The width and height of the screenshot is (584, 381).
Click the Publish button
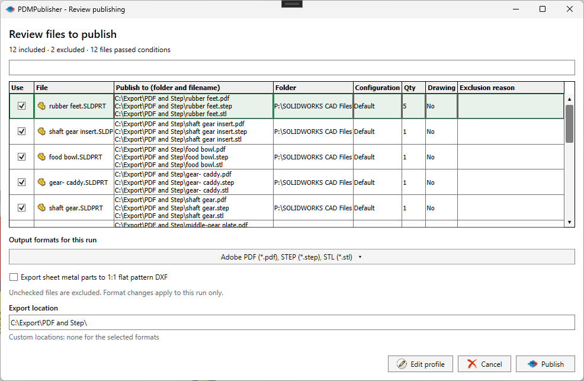(x=546, y=364)
